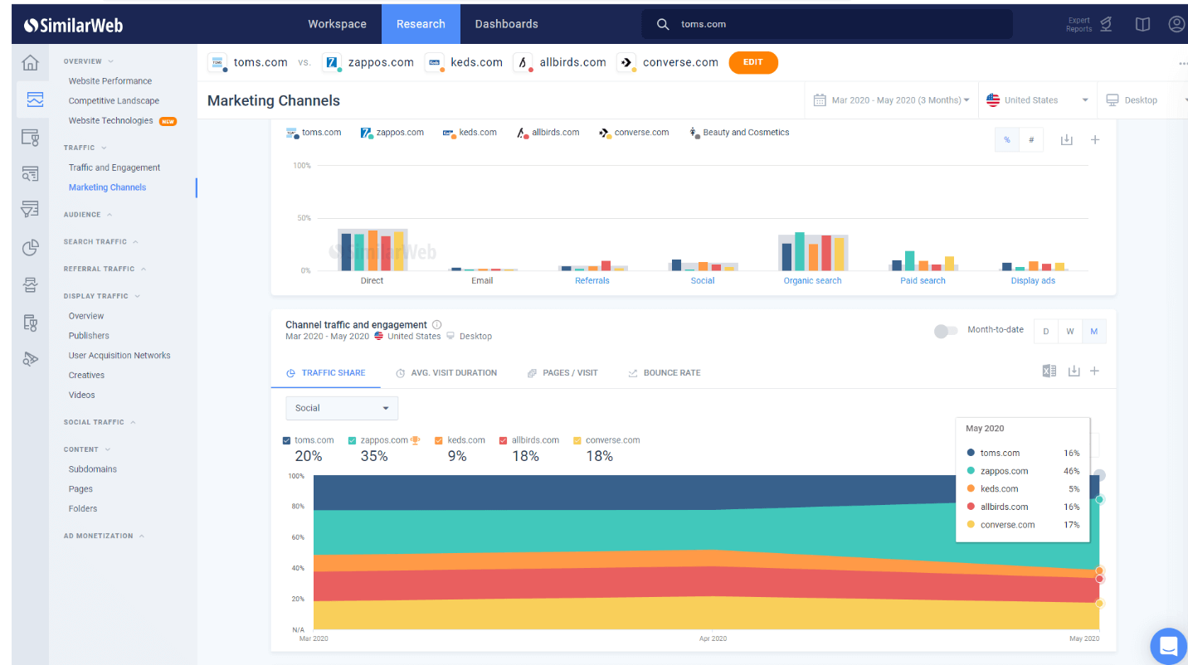Select weekly W granularity

1070,332
